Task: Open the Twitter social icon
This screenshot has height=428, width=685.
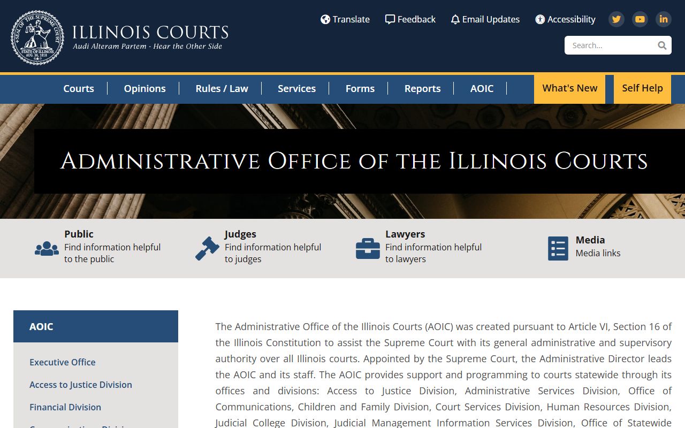Action: coord(616,19)
